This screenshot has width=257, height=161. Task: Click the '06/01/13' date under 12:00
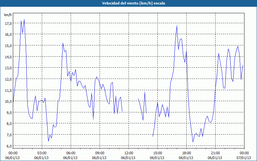[128, 158]
